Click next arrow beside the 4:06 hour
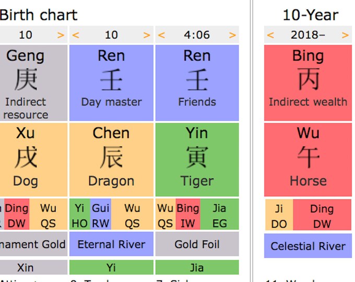This screenshot has height=282, width=355. coord(232,35)
